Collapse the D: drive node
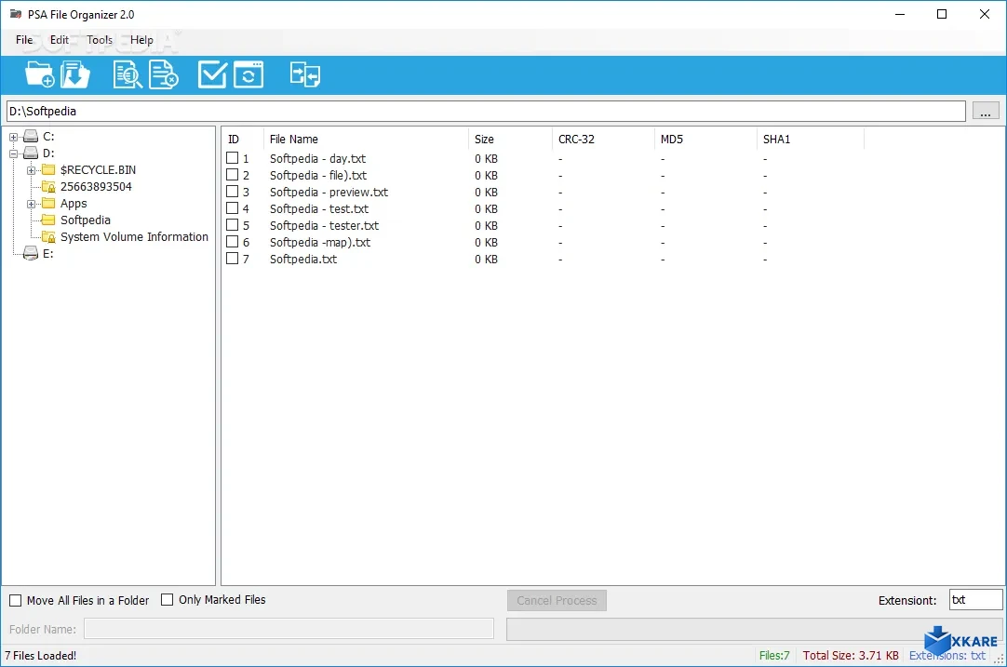 click(13, 153)
